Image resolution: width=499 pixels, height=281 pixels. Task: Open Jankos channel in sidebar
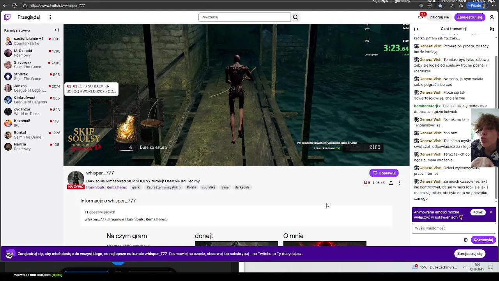pyautogui.click(x=32, y=88)
